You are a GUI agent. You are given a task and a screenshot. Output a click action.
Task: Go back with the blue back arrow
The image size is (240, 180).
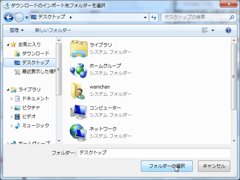9,17
